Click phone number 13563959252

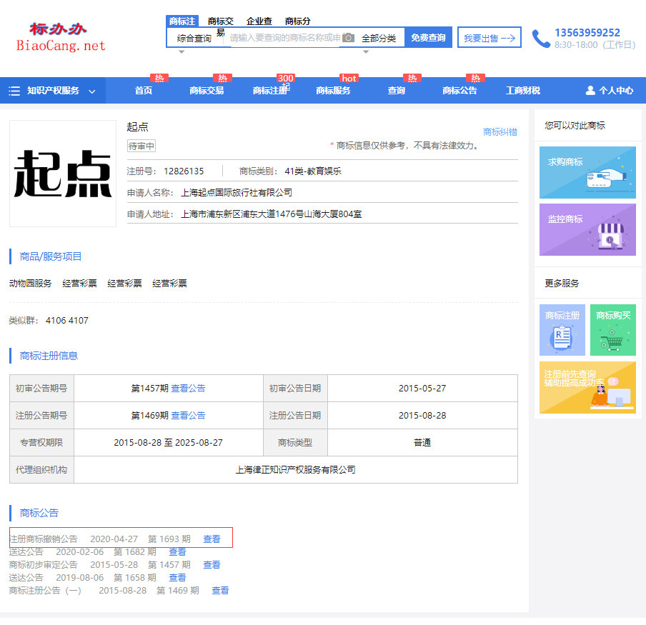[587, 33]
